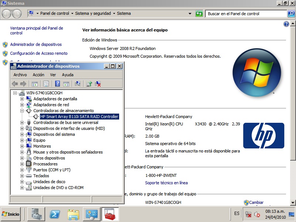Switch to the Control Panel taskbar window

click(x=91, y=214)
